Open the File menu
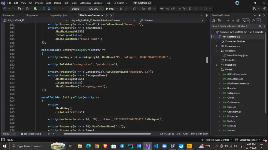This screenshot has width=268, height=150. tap(9, 3)
